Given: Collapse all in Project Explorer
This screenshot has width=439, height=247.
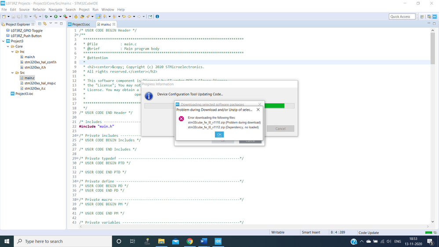Looking at the screenshot, I should [x=40, y=24].
